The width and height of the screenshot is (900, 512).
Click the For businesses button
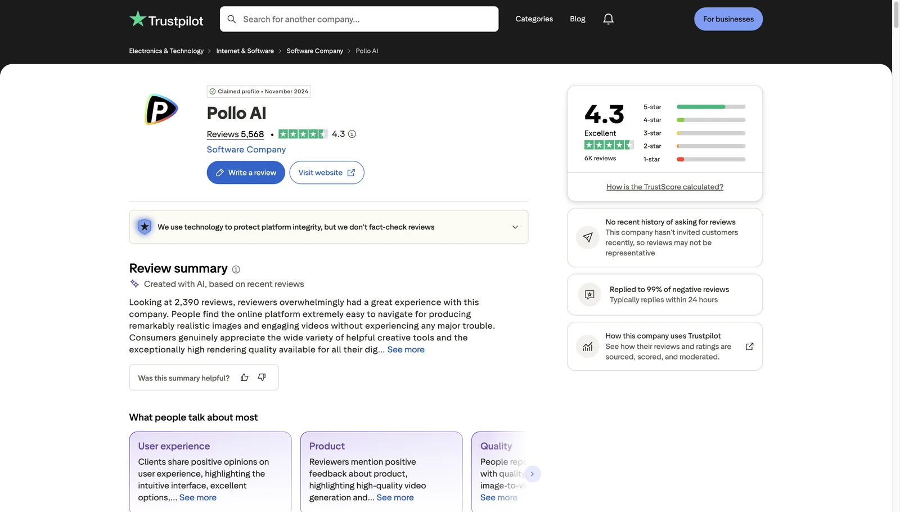pos(728,19)
